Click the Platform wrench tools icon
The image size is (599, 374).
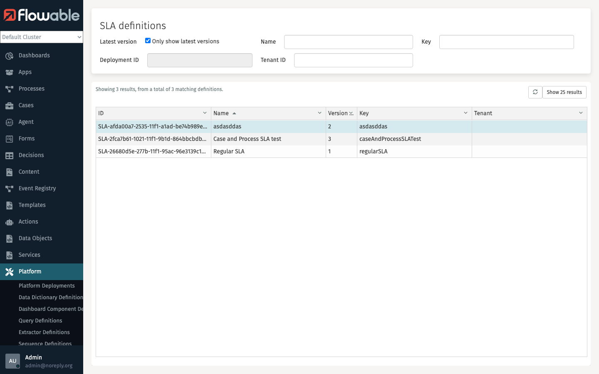point(9,272)
